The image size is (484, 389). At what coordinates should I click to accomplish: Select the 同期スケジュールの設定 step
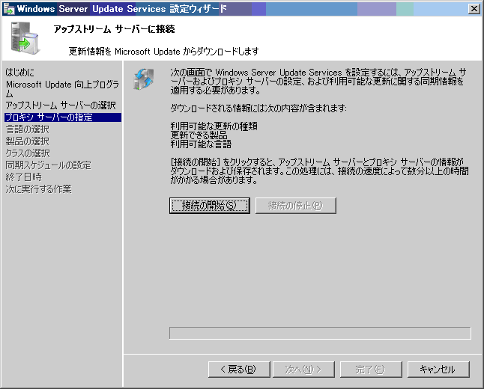49,165
